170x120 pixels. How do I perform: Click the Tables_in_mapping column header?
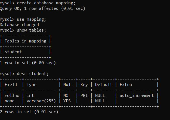[25, 41]
